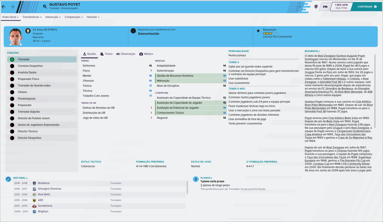This screenshot has width=383, height=222.
Task: Open the Brighton history row
Action: tap(99, 212)
